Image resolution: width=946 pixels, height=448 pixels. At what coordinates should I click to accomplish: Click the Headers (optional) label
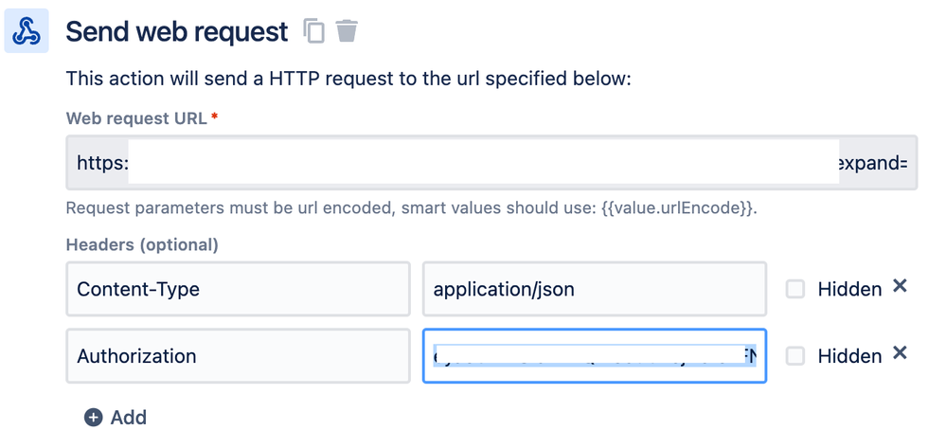pyautogui.click(x=142, y=244)
